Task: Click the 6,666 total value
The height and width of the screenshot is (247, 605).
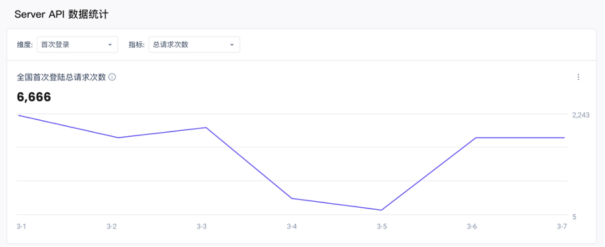Action: pyautogui.click(x=34, y=97)
